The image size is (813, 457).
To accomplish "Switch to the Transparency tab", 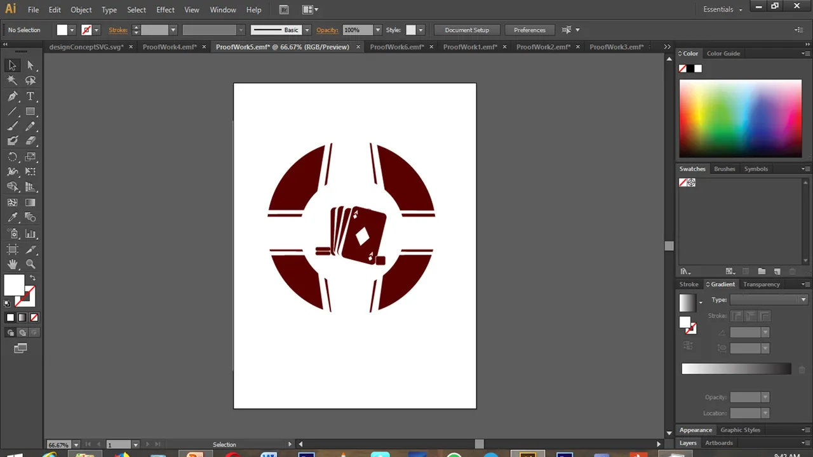I will pos(761,284).
